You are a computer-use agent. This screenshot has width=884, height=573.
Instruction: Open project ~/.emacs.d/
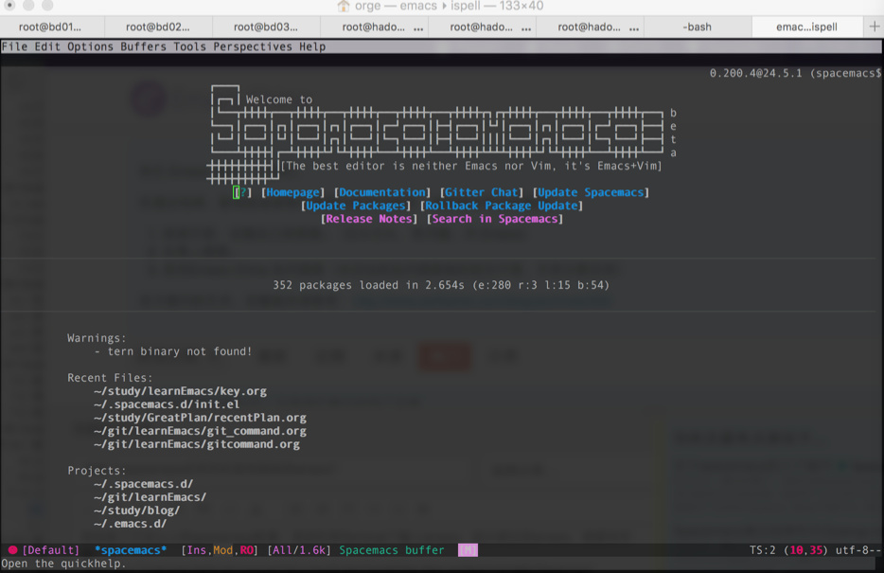point(131,524)
